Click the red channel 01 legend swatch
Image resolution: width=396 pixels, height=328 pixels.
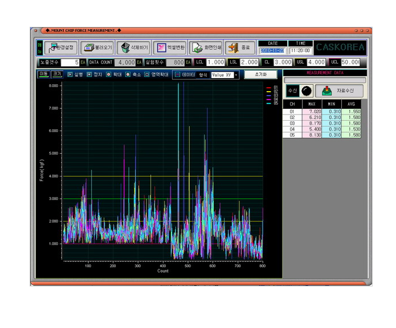[269, 88]
